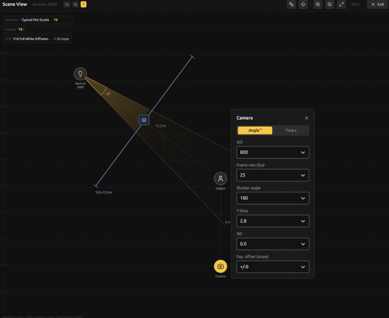The height and width of the screenshot is (318, 389).
Task: Select the Aputure 300D light bulb node
Action: click(x=80, y=74)
